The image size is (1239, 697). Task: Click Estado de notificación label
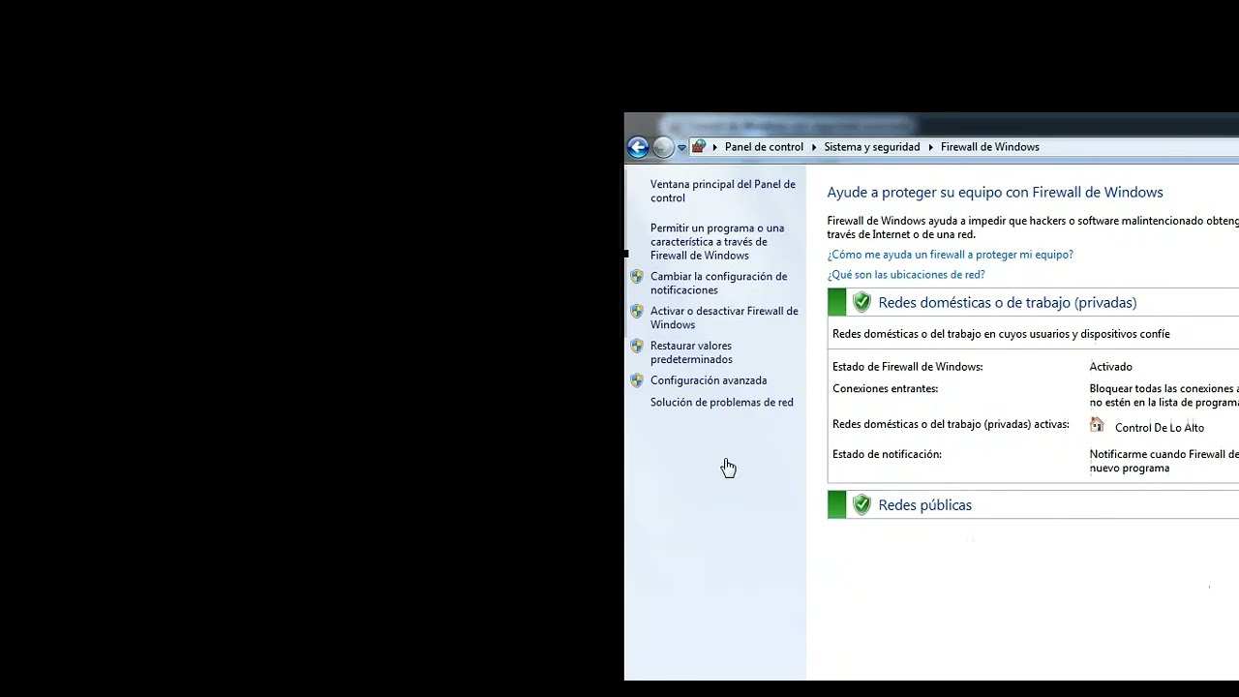(x=887, y=454)
